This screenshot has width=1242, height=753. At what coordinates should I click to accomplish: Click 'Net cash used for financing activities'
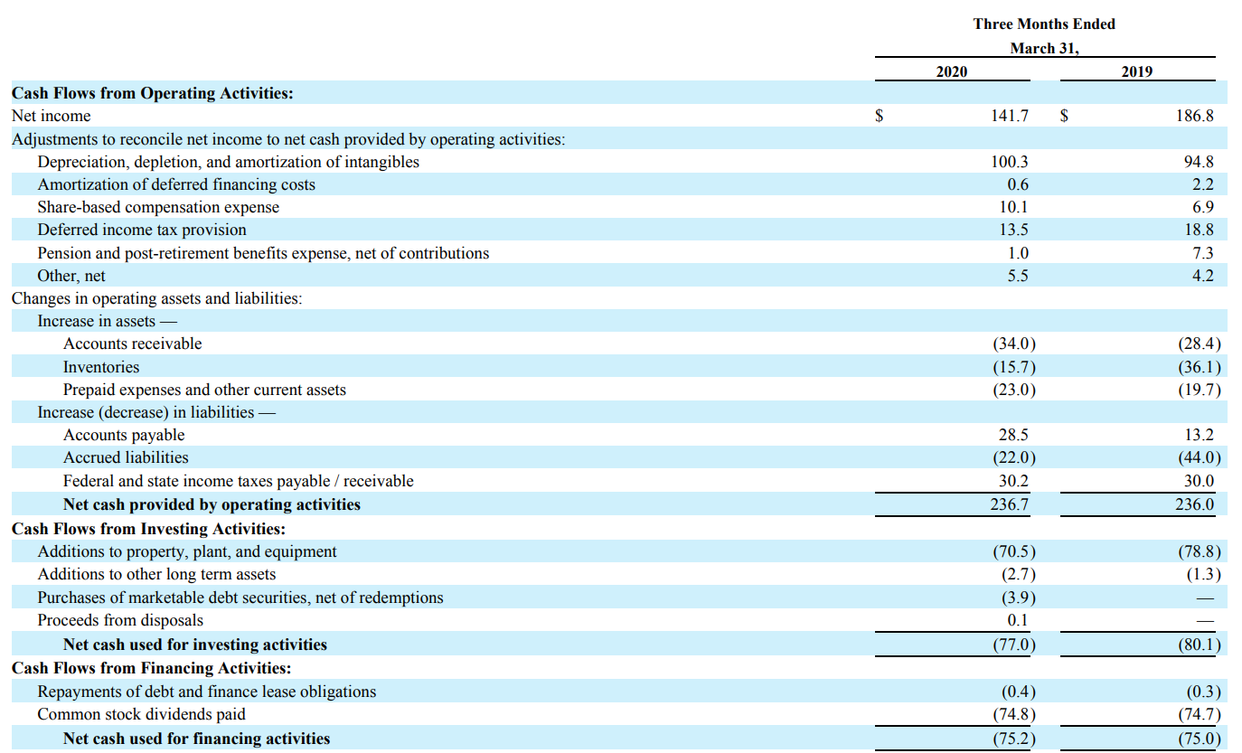tap(197, 739)
